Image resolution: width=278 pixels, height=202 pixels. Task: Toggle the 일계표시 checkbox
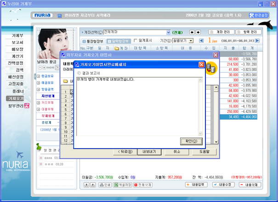coord(136,40)
